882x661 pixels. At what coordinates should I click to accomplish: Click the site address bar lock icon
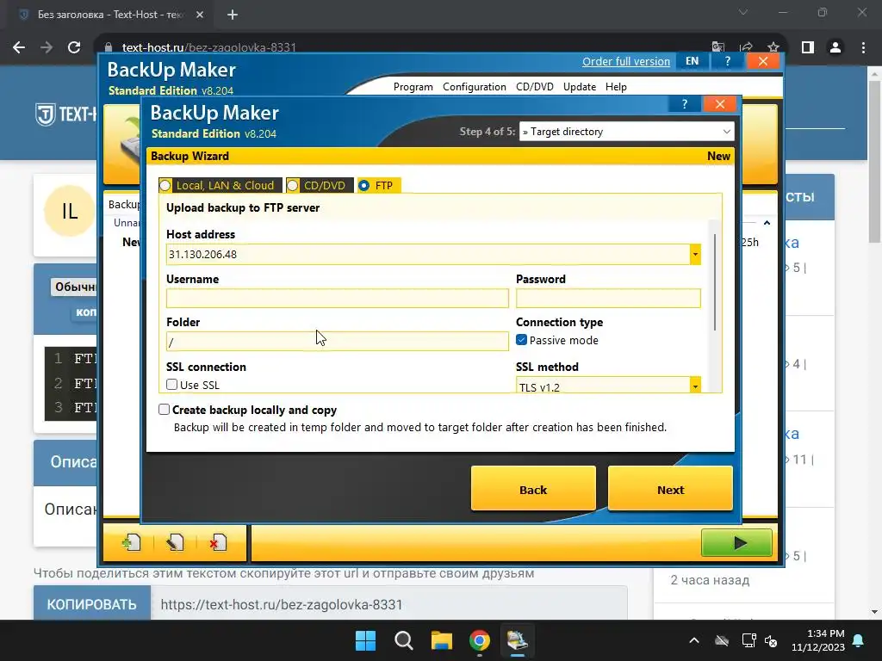click(x=109, y=47)
